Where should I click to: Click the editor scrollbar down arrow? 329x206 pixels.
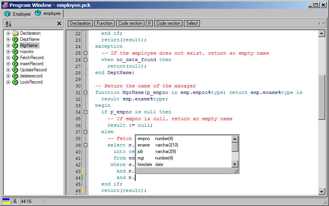[x=322, y=191]
